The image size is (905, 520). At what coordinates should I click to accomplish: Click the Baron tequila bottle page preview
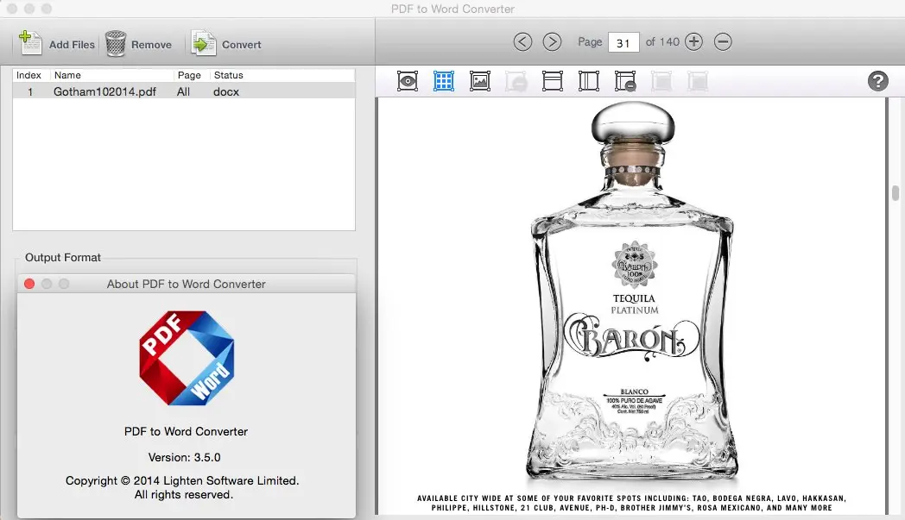click(632, 305)
